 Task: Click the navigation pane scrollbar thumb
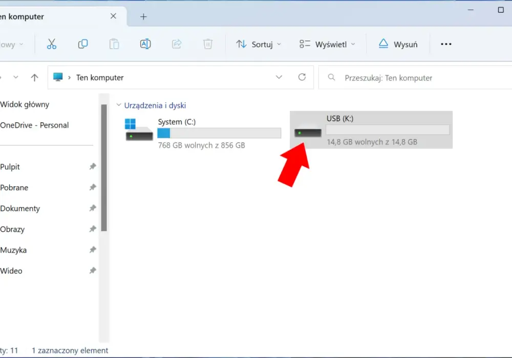pos(104,168)
